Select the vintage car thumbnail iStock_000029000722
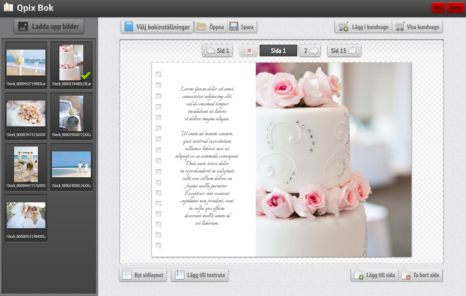This screenshot has height=296, width=466. pos(71,116)
